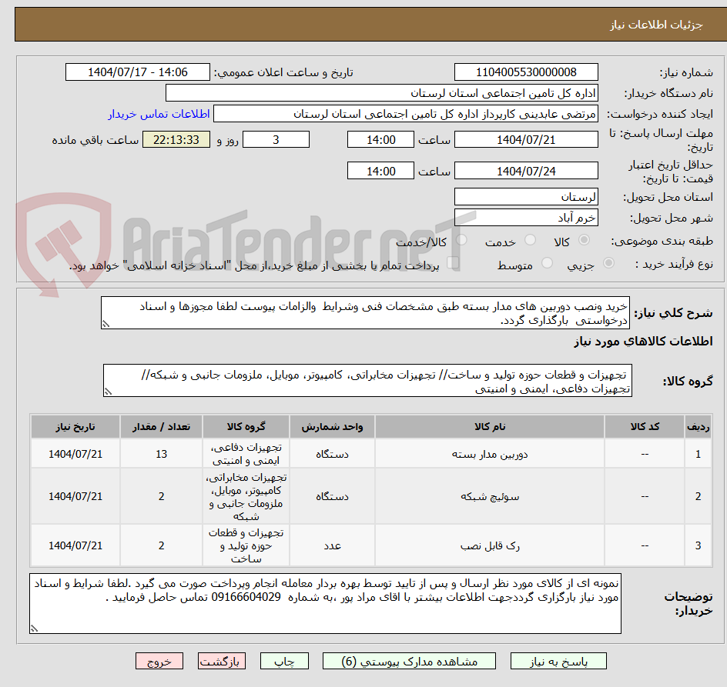This screenshot has width=727, height=687.
Task: Click the 'کد کالا' column header
Action: tap(645, 427)
